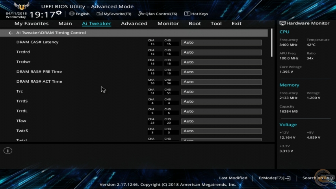Click the Qfan fan icon
This screenshot has height=189, width=336.
coord(141,14)
